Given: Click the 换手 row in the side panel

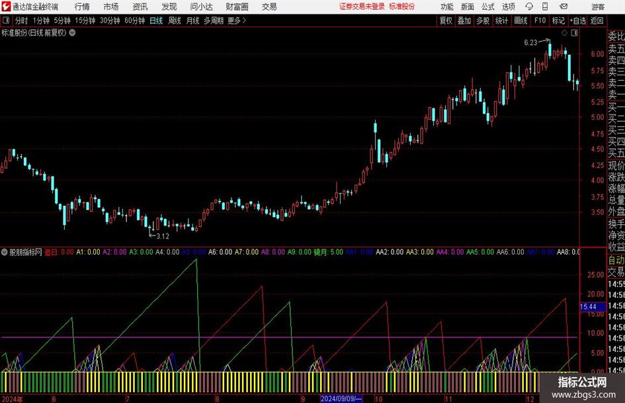Looking at the screenshot, I should coord(616,224).
